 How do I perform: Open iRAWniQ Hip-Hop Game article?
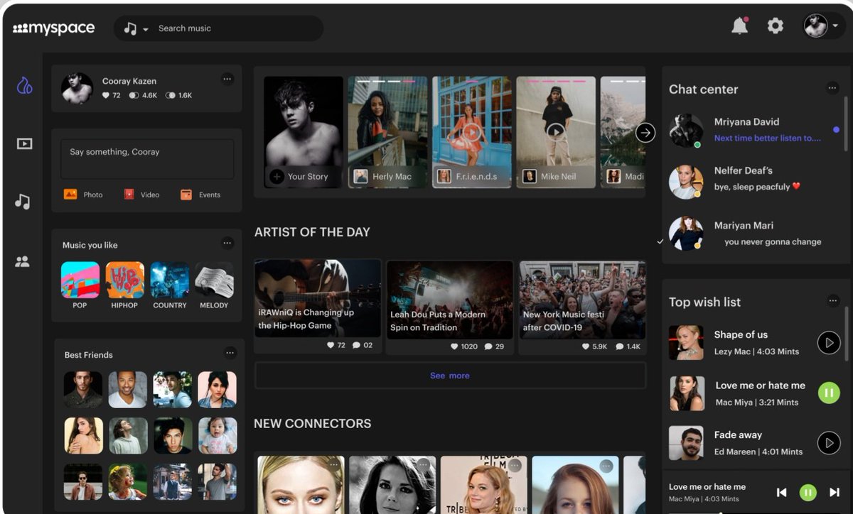point(318,297)
